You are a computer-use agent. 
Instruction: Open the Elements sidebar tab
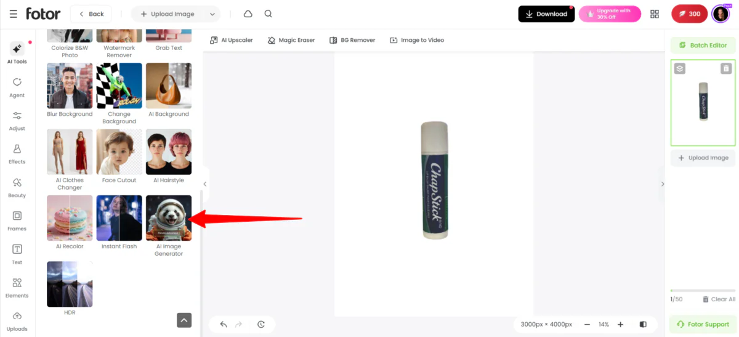[x=17, y=287]
